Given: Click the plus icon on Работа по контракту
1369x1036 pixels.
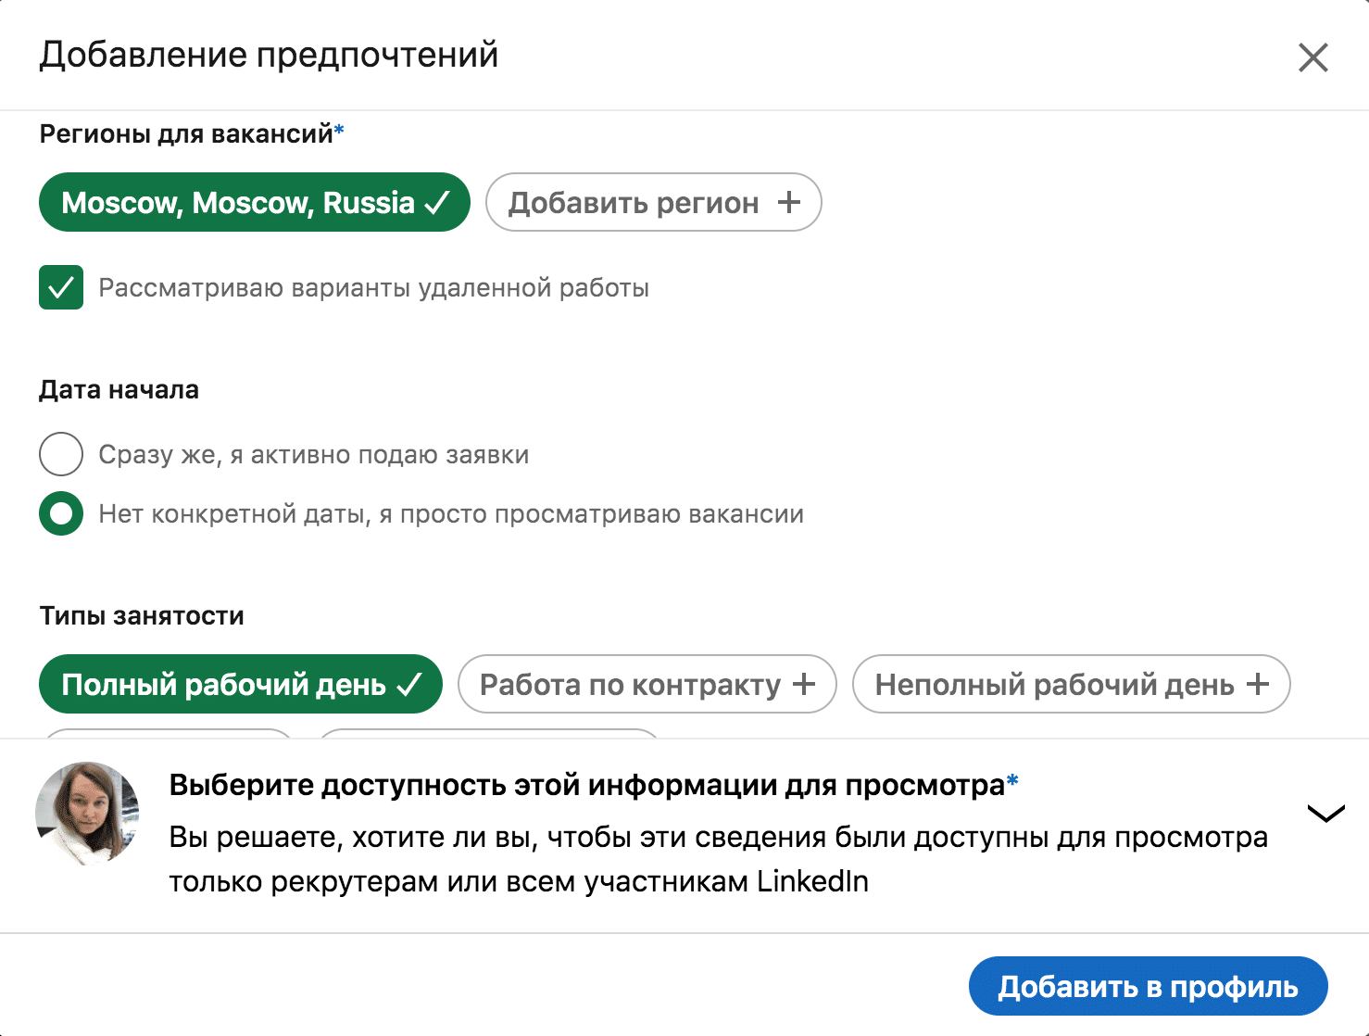Looking at the screenshot, I should pyautogui.click(x=804, y=684).
